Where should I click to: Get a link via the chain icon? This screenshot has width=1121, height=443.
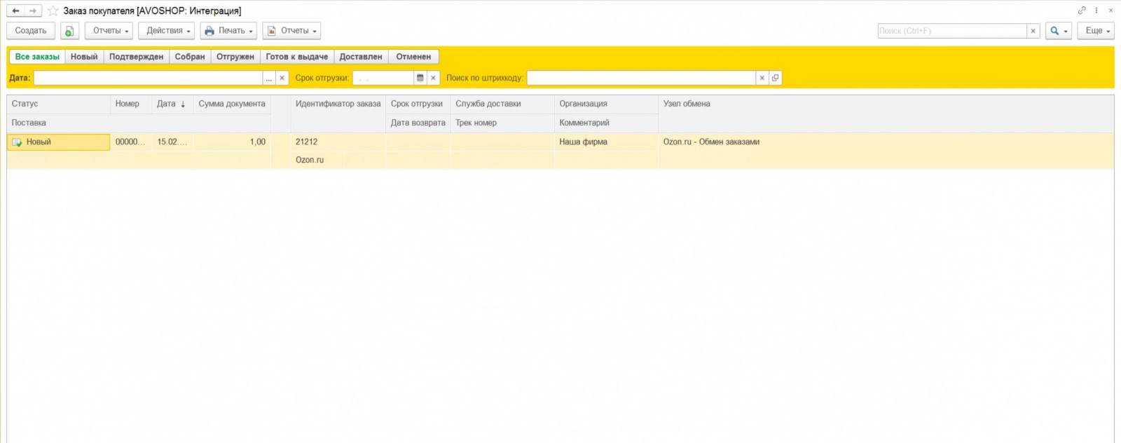tap(1082, 11)
